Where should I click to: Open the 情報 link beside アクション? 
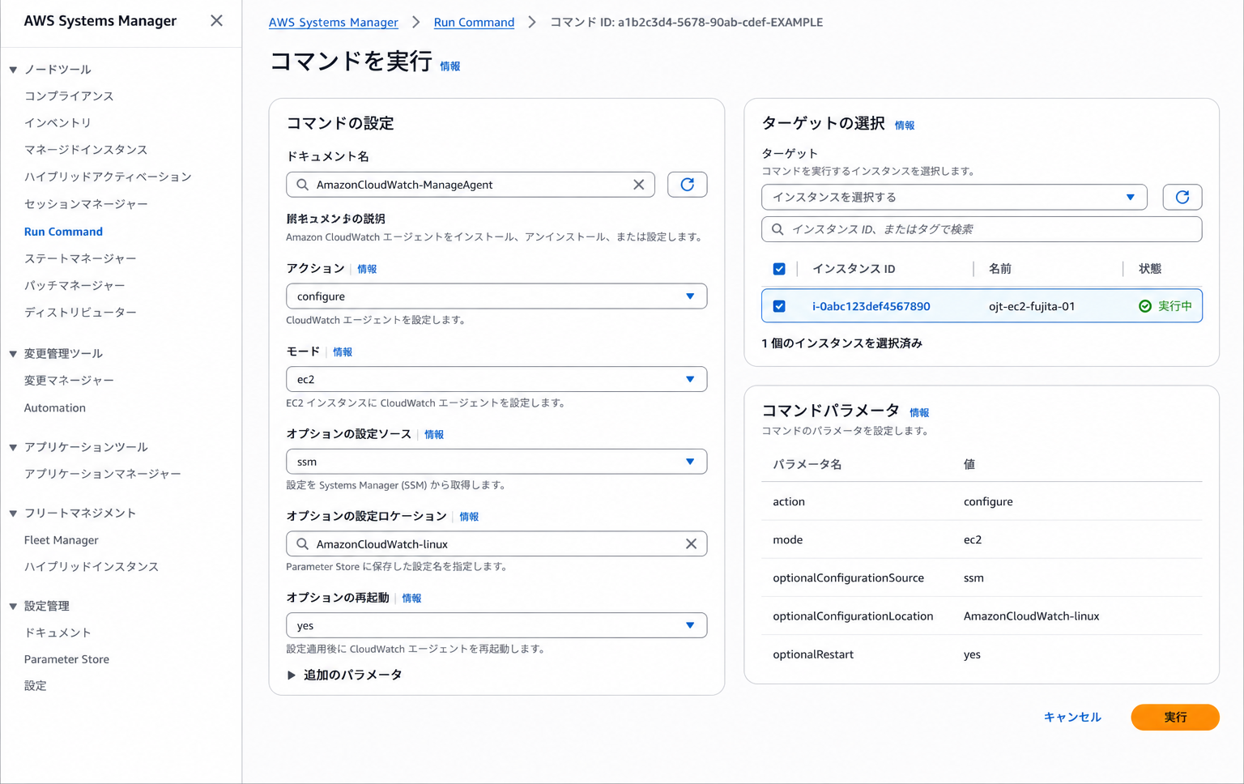coord(367,269)
